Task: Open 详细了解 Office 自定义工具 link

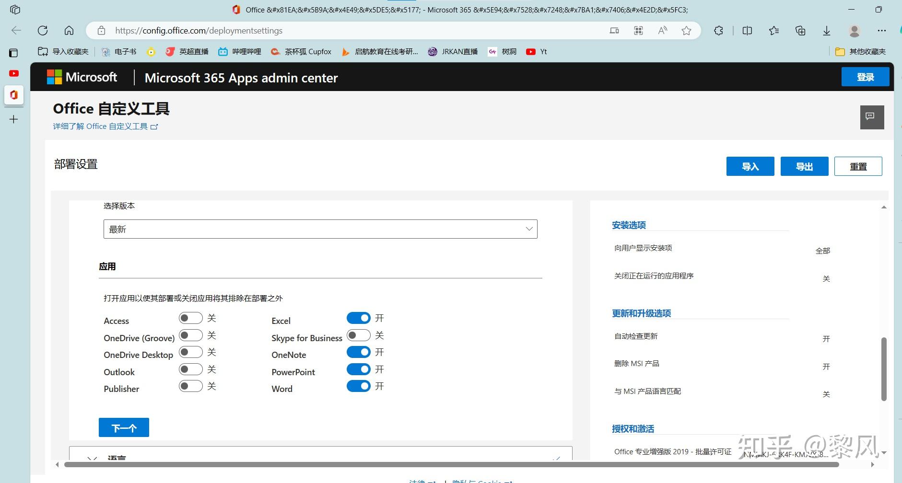Action: pos(105,126)
